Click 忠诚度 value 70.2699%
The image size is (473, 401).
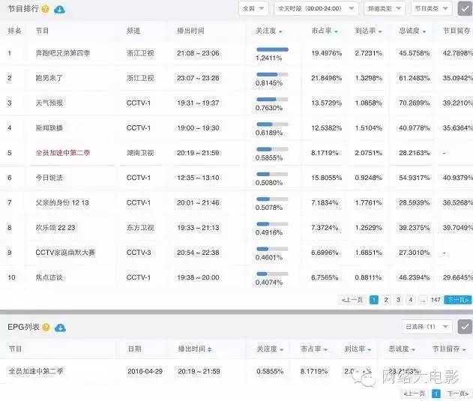(x=415, y=103)
